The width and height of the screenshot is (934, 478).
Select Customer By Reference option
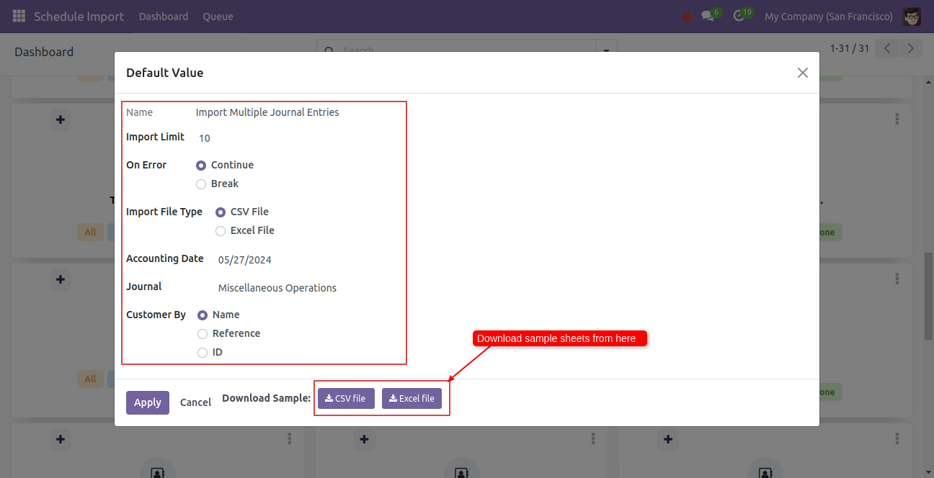click(203, 334)
